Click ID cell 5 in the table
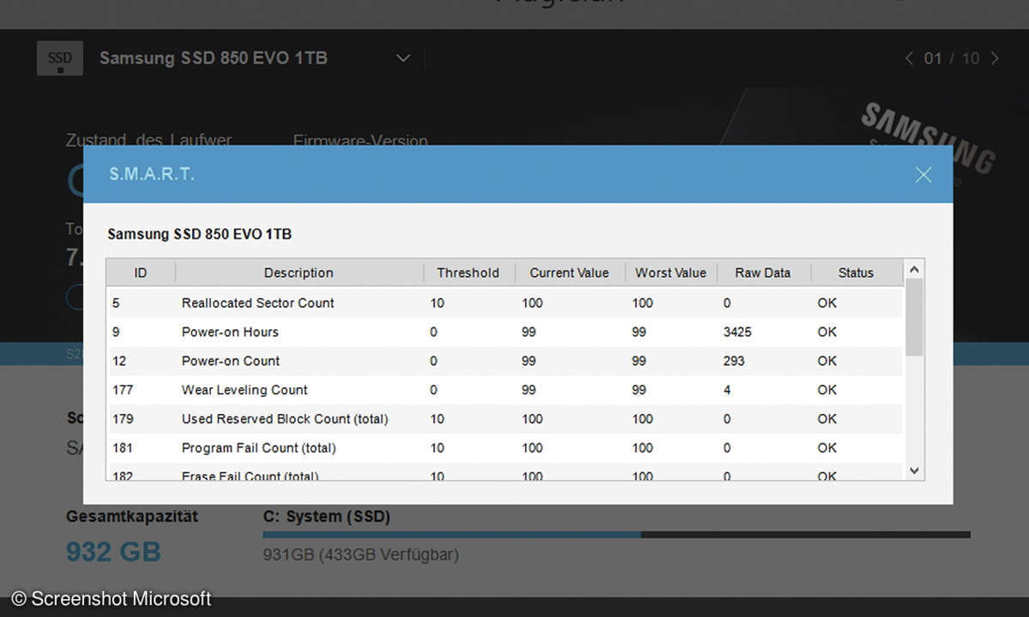 click(116, 303)
